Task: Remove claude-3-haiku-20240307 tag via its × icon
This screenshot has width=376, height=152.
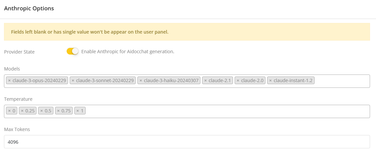Action: click(x=141, y=80)
